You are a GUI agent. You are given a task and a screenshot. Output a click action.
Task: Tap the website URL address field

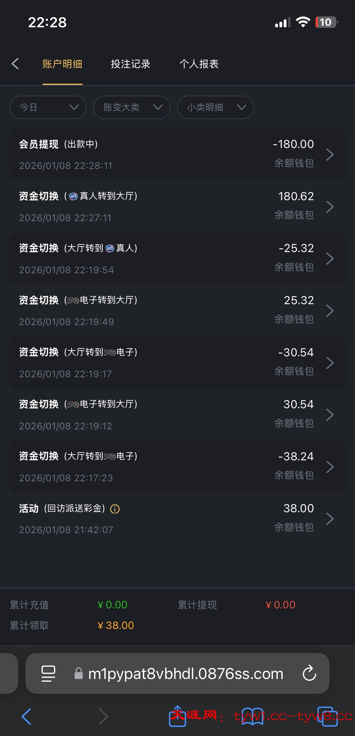coord(186,674)
